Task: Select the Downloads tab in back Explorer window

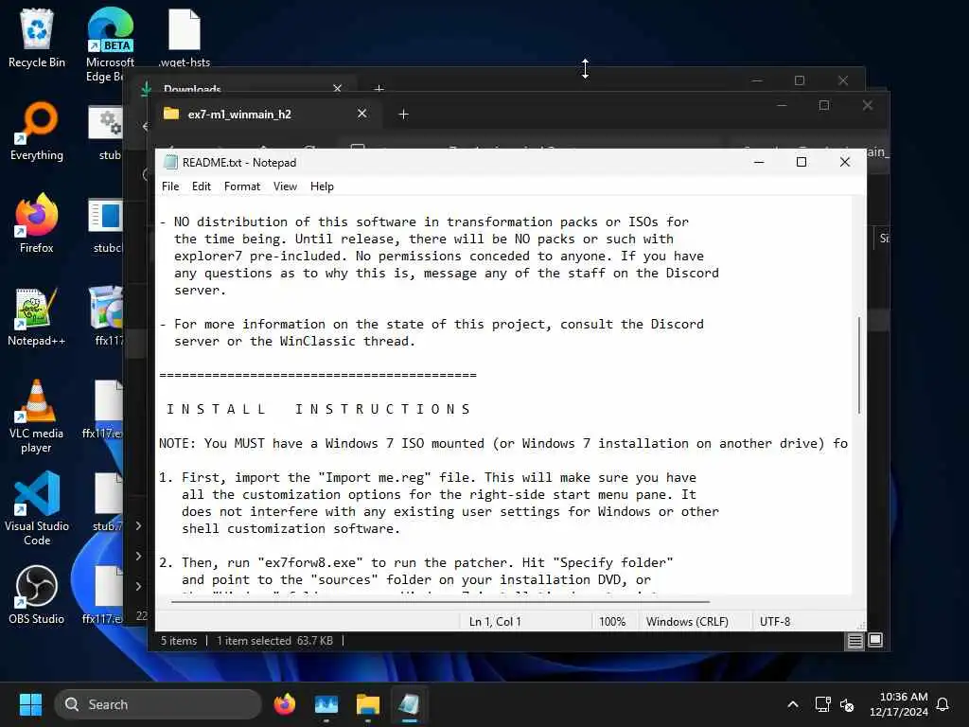Action: (x=244, y=88)
